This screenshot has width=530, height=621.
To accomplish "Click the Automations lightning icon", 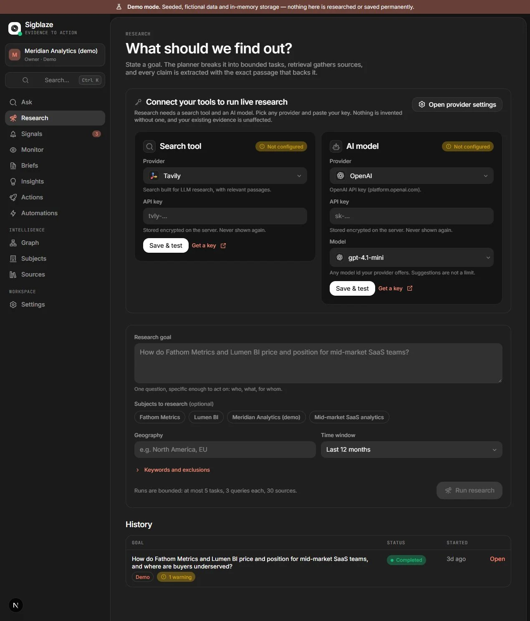I will (13, 213).
